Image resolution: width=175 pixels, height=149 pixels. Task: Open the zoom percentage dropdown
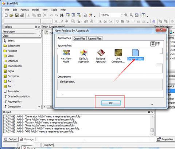pos(122,15)
